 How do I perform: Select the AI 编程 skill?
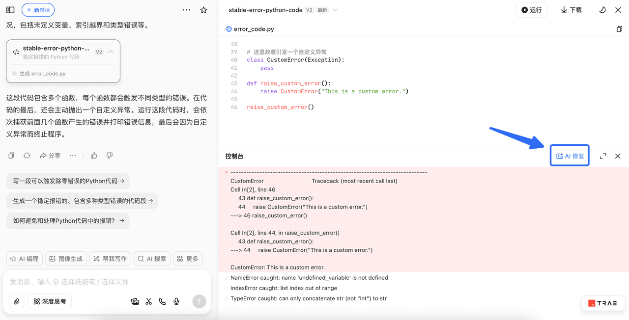[x=24, y=259]
